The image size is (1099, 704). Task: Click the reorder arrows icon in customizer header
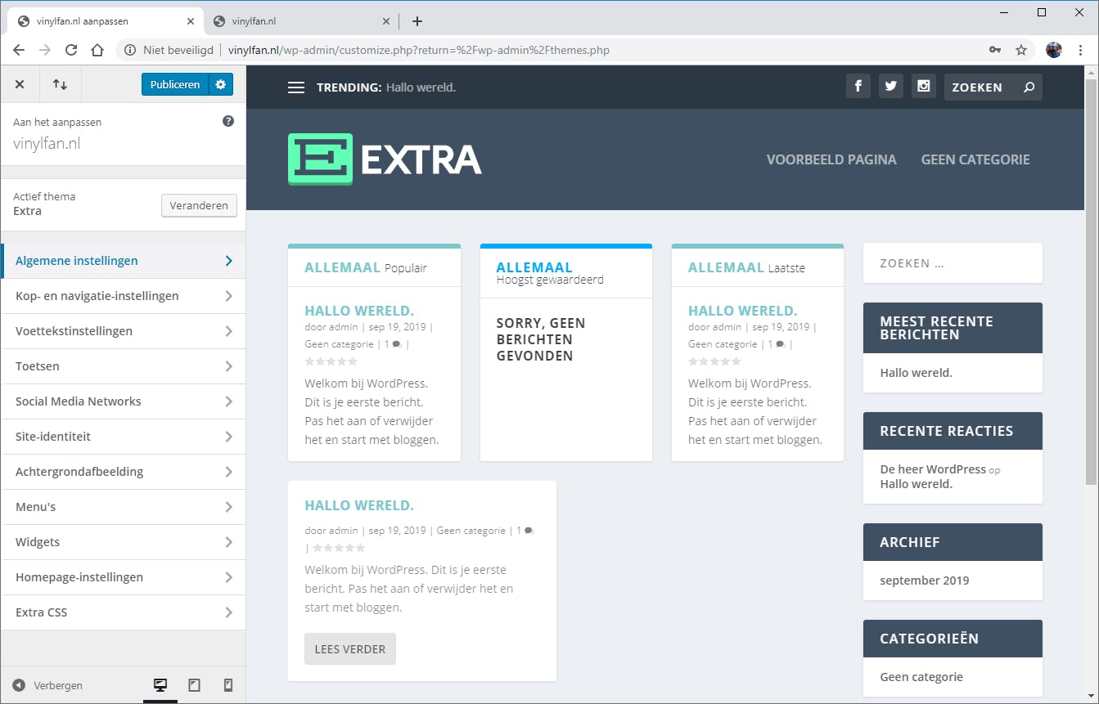click(x=60, y=84)
